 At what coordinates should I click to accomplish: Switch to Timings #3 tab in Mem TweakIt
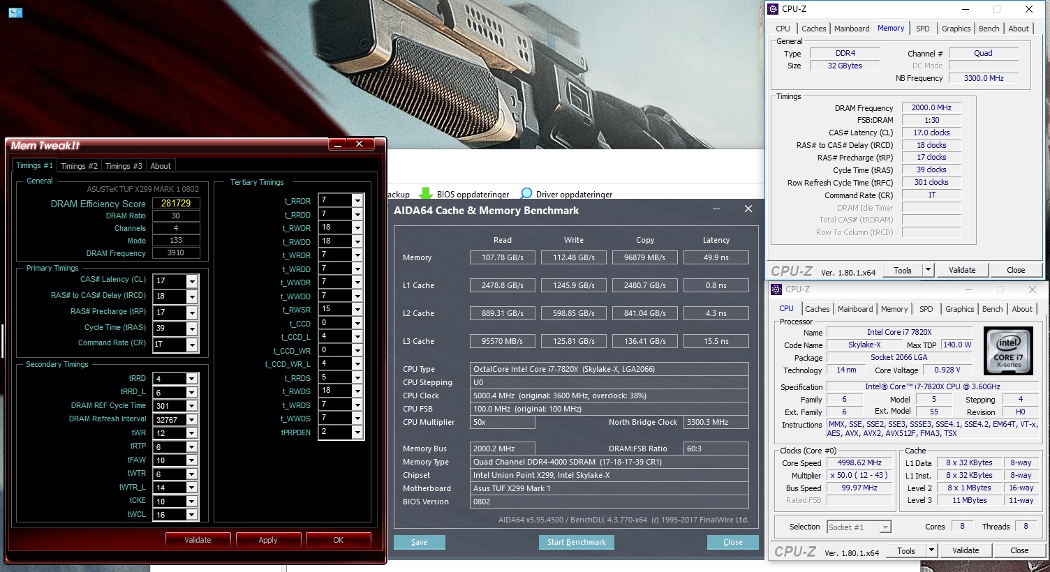pyautogui.click(x=124, y=166)
